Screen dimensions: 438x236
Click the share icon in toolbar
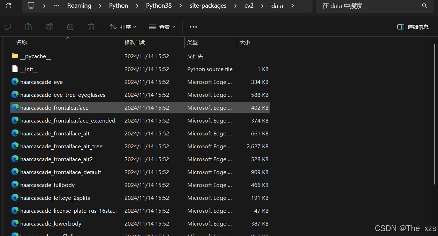point(70,27)
